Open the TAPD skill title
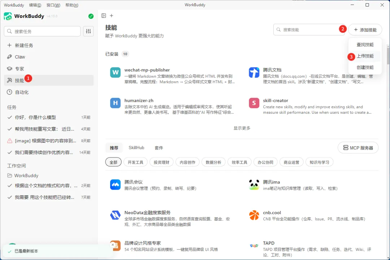Image resolution: width=390 pixels, height=260 pixels. click(x=269, y=243)
